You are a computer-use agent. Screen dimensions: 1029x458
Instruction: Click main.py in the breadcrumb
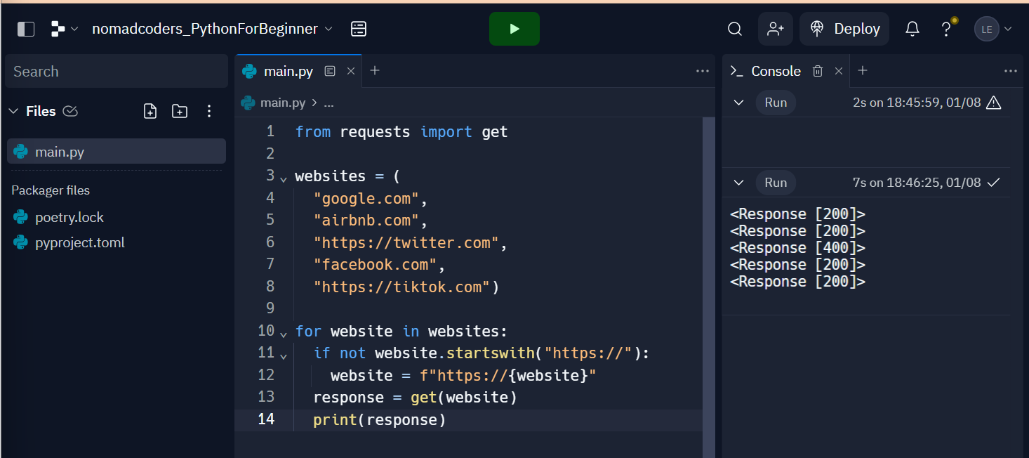click(283, 103)
